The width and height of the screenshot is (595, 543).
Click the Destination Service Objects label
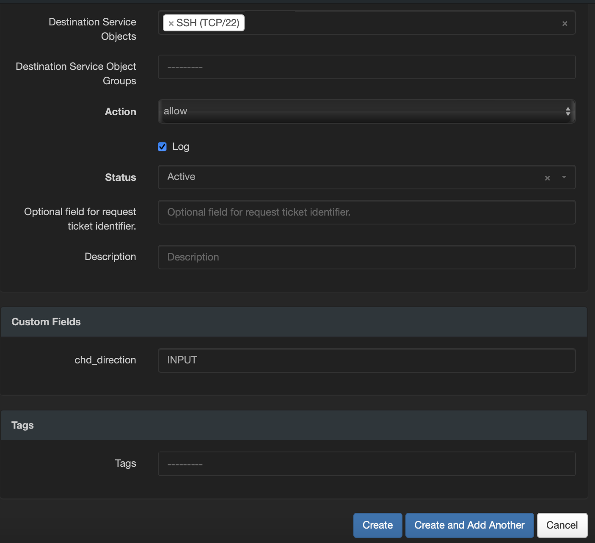click(x=92, y=29)
